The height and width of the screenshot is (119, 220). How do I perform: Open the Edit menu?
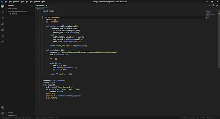click(x=10, y=2)
